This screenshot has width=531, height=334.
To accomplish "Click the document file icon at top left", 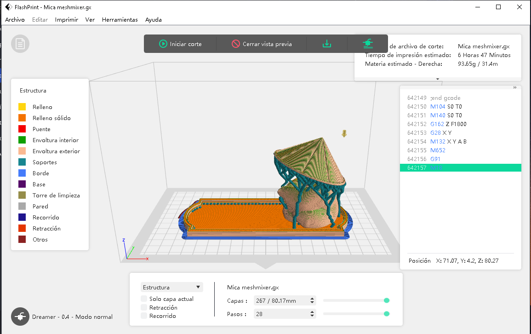I will [x=20, y=44].
